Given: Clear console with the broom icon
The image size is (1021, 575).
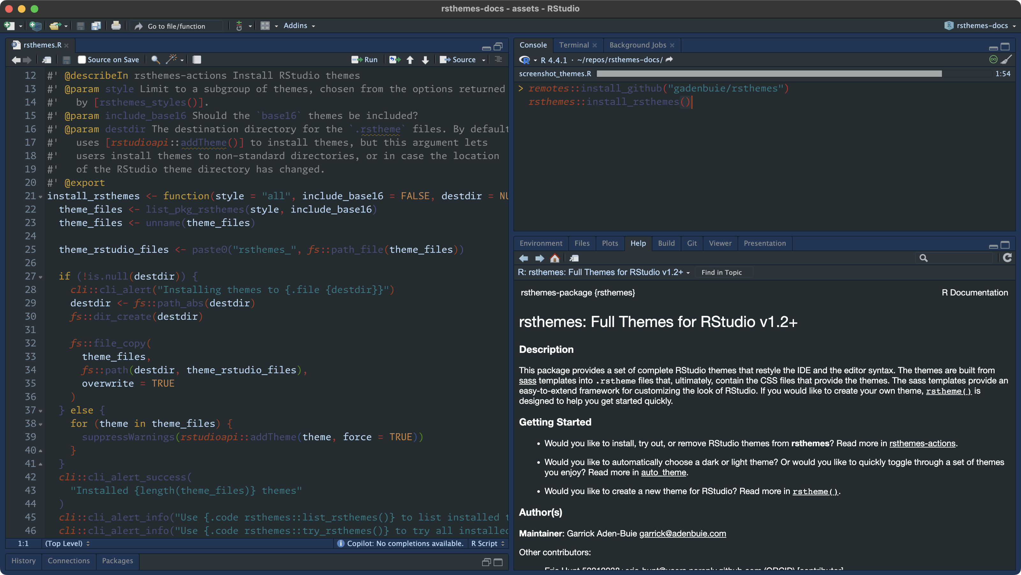Looking at the screenshot, I should pos(1006,59).
